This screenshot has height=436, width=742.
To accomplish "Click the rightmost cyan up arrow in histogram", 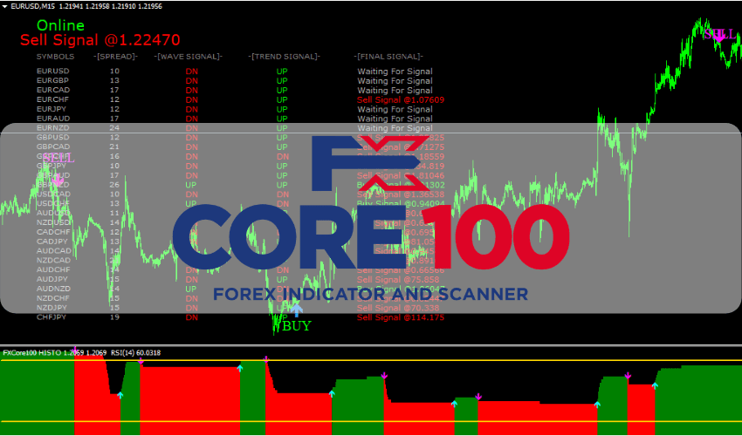I will (x=655, y=386).
